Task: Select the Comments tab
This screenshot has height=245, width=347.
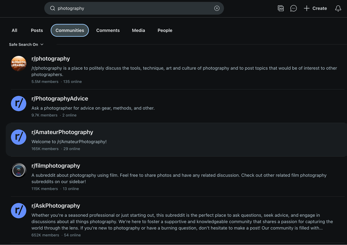Action: point(108,30)
